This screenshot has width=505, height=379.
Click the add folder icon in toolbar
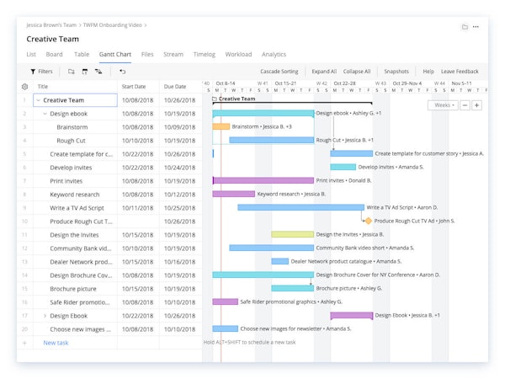coord(72,72)
